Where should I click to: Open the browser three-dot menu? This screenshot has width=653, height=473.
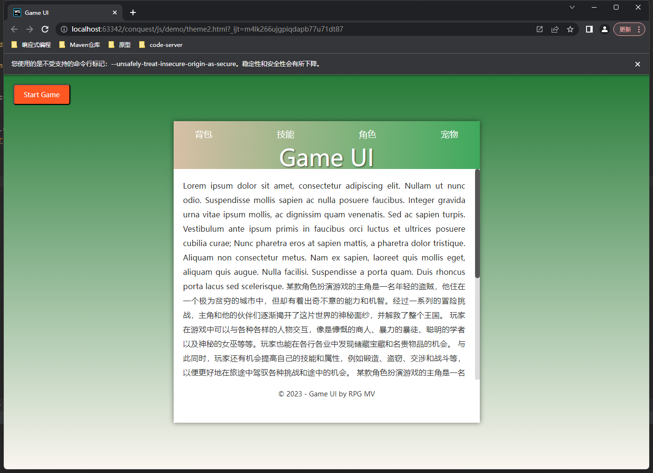pos(639,29)
